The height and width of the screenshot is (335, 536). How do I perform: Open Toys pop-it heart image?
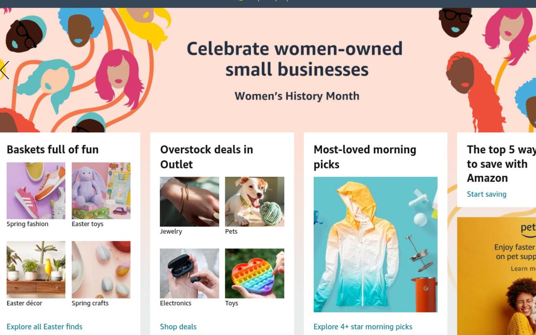click(x=255, y=273)
